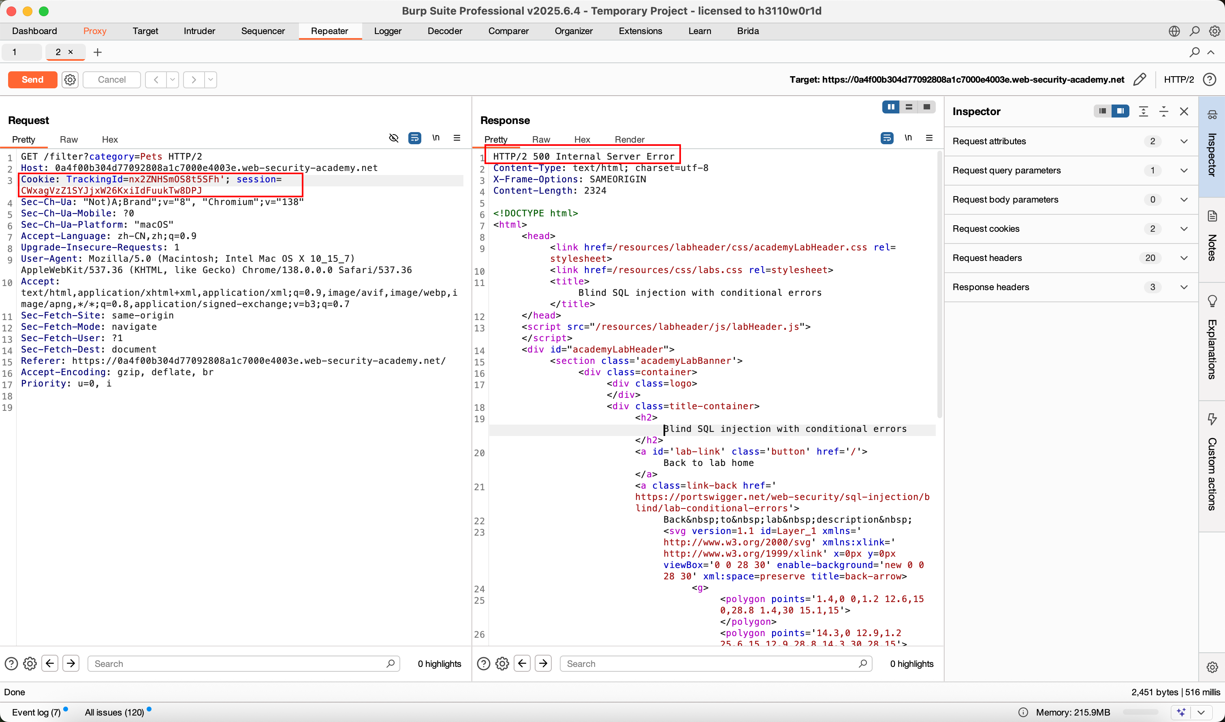1225x722 pixels.
Task: Click response search help icon
Action: coord(483,664)
